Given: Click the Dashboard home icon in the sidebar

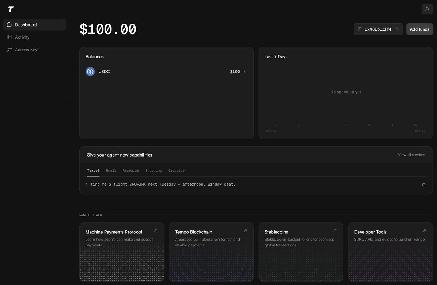Looking at the screenshot, I should tap(9, 24).
